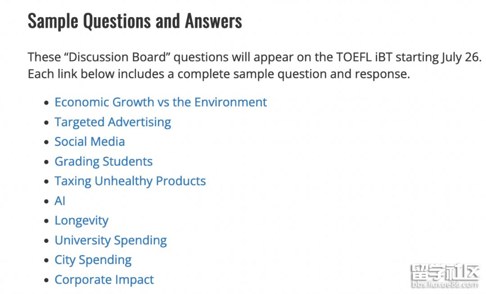Open the Corporate Impact sample question

(x=104, y=280)
